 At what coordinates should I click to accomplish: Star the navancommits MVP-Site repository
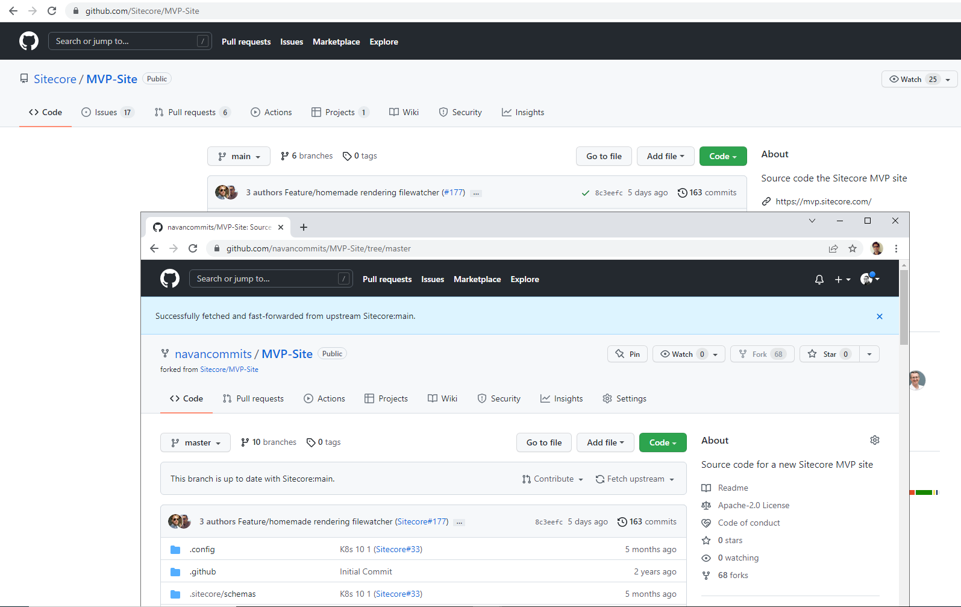tap(830, 354)
